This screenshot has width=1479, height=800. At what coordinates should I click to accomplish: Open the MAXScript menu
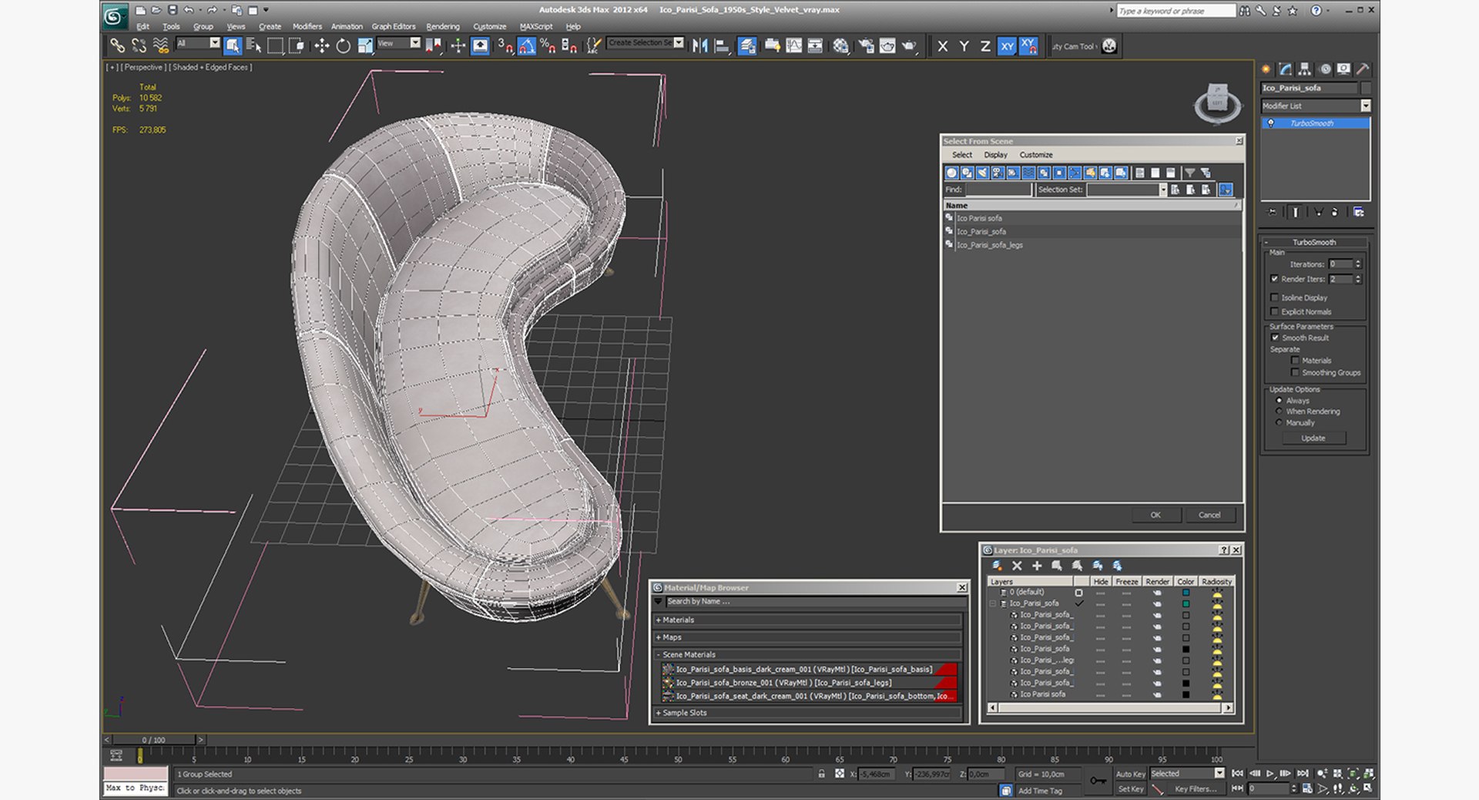click(x=536, y=26)
